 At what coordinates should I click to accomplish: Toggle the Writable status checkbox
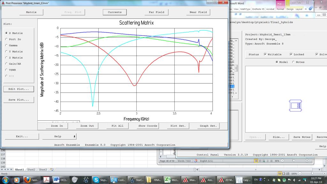(x=265, y=54)
